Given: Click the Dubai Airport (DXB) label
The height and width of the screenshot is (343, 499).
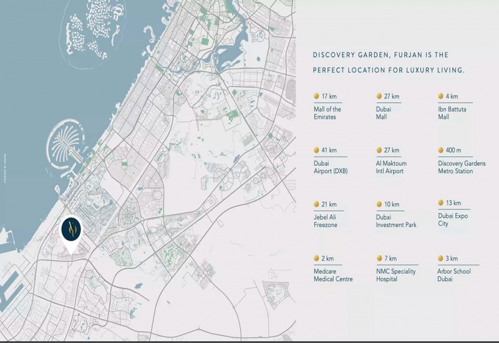Looking at the screenshot, I should 332,167.
